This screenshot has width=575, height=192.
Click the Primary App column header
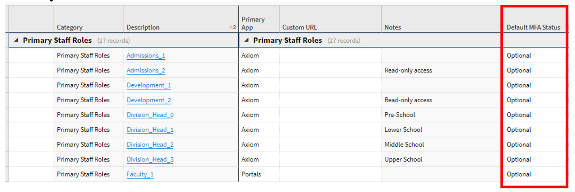[x=253, y=24]
